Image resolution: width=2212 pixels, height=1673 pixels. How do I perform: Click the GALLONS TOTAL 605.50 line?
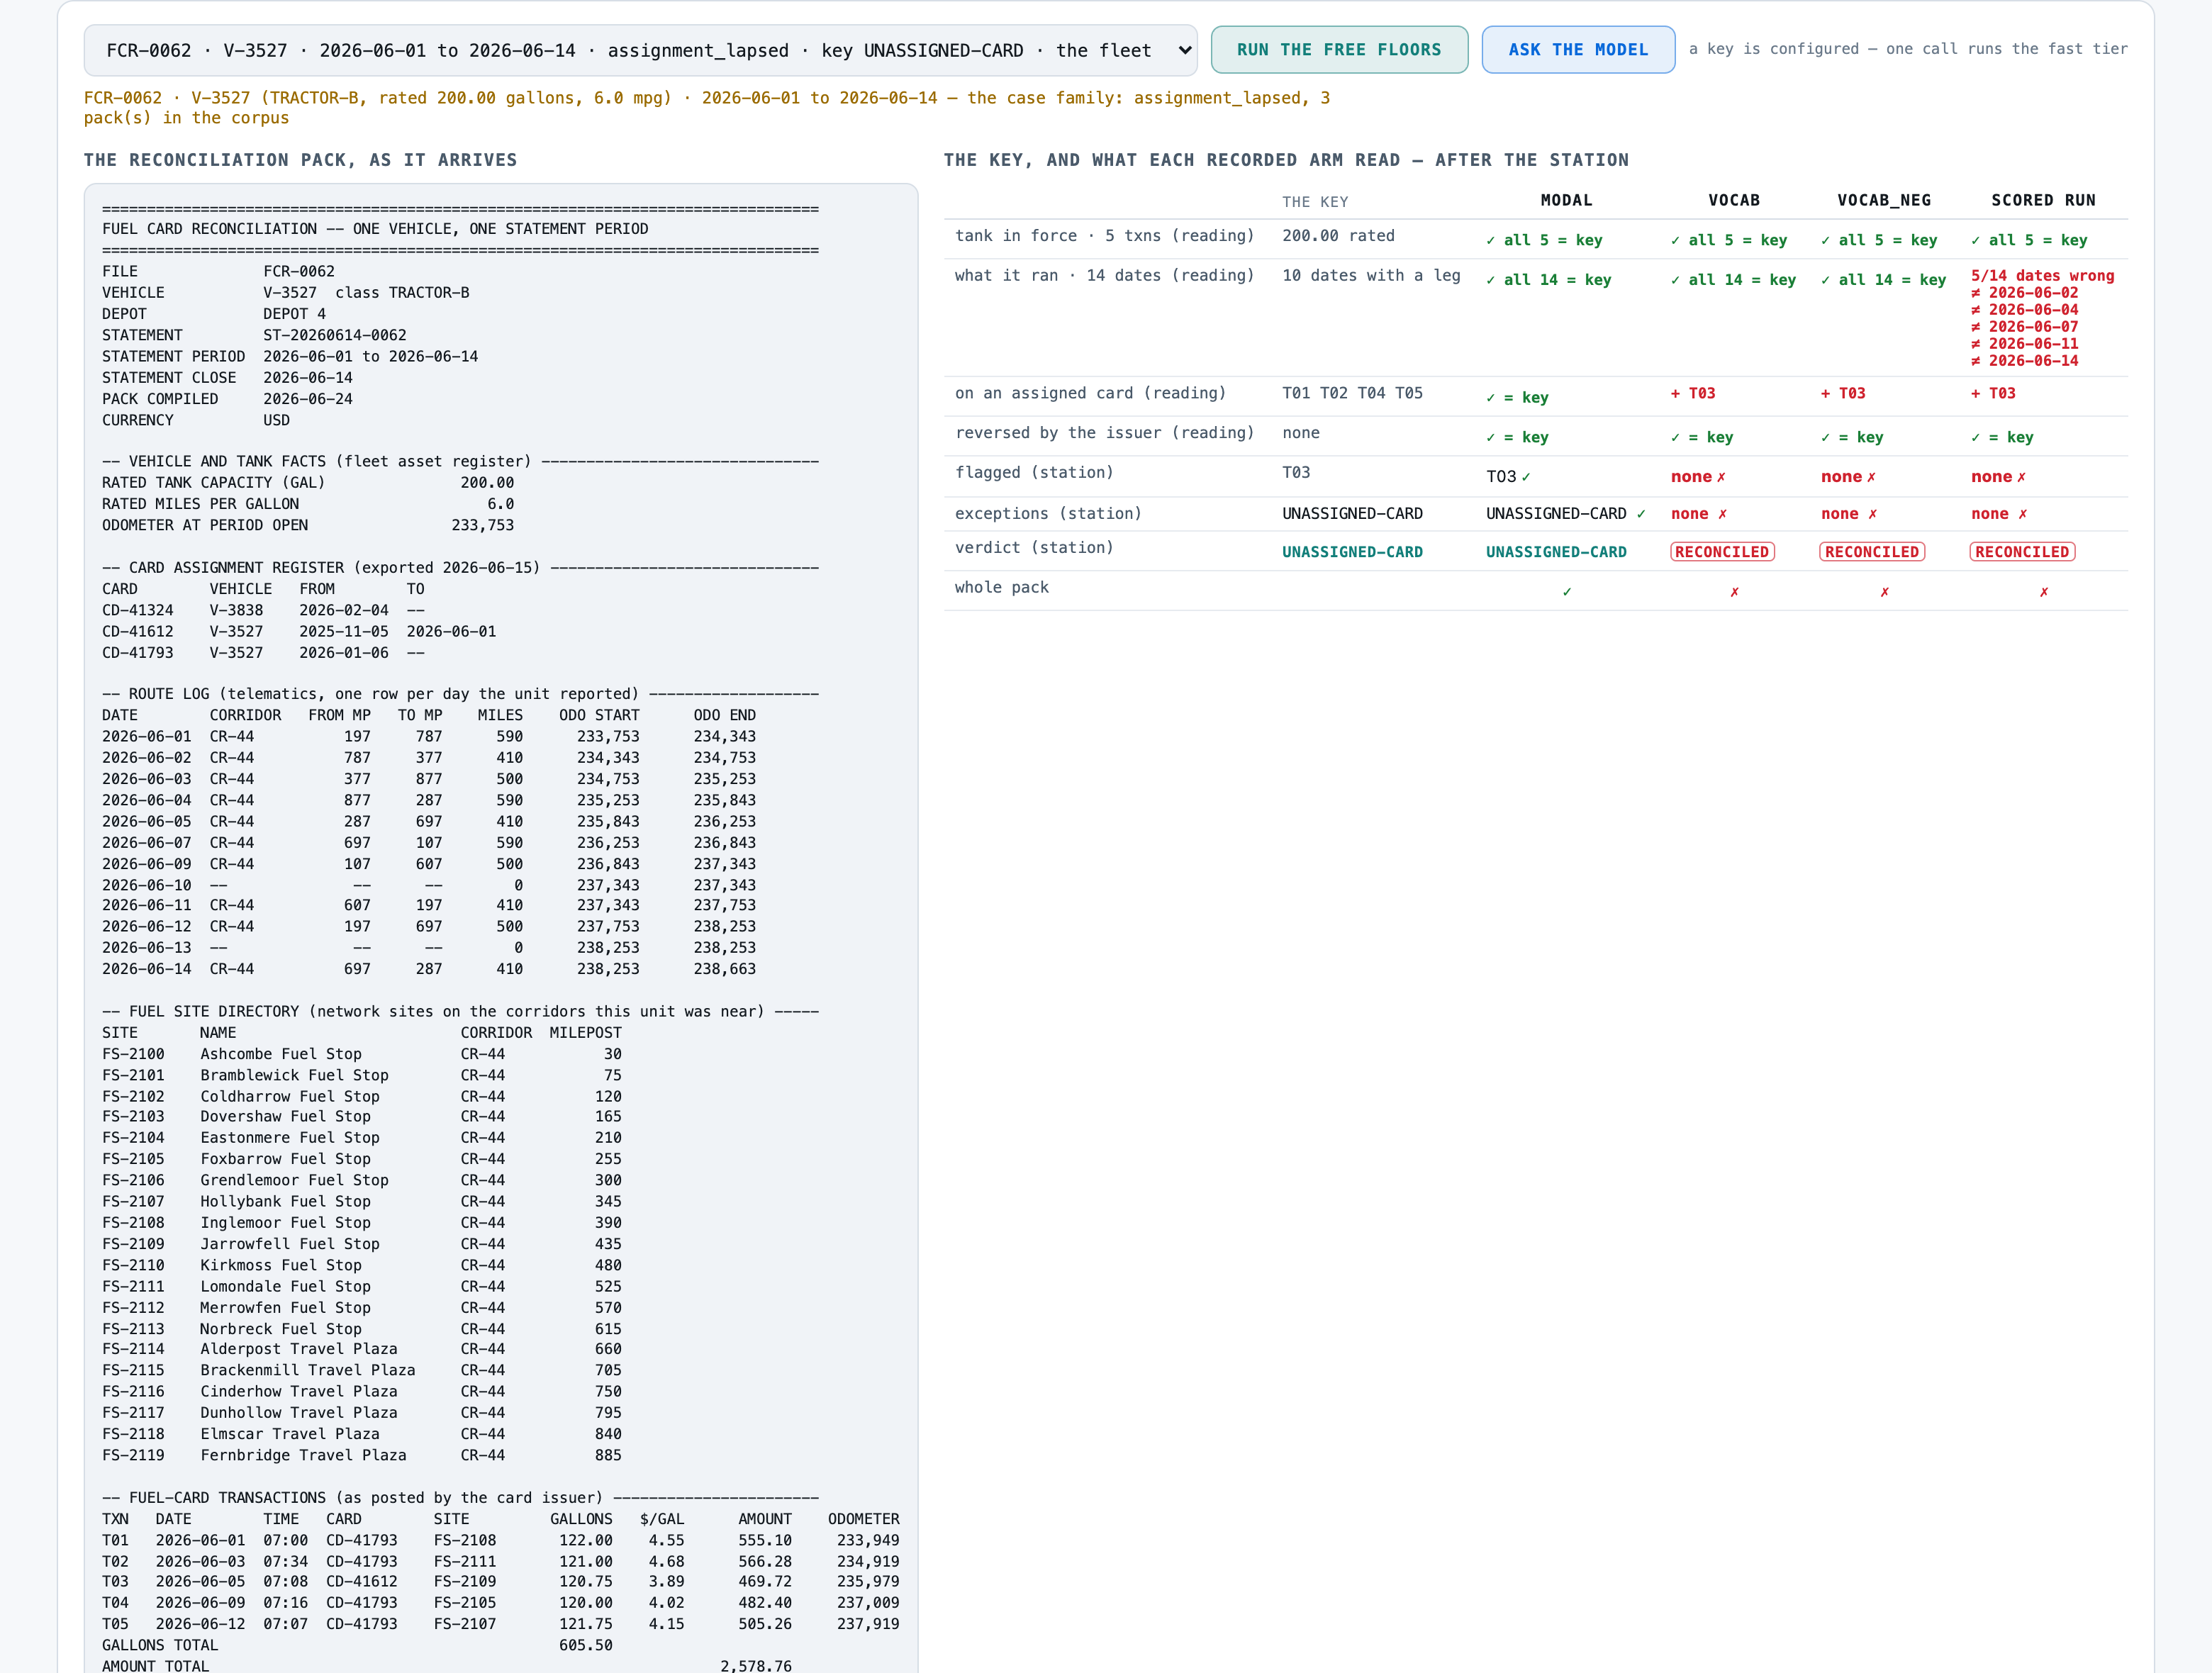[357, 1646]
